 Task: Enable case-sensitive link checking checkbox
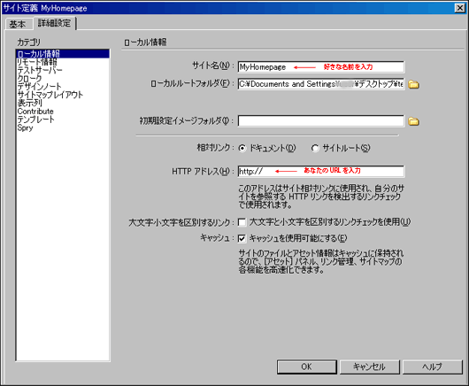click(x=242, y=222)
